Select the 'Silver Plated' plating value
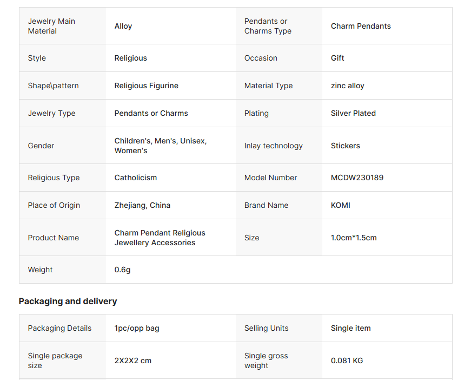This screenshot has width=471, height=380. (x=353, y=113)
